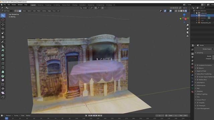The height and width of the screenshot is (120, 214).
Task: Toggle Ambient Occlusion checkbox
Action: tap(198, 65)
